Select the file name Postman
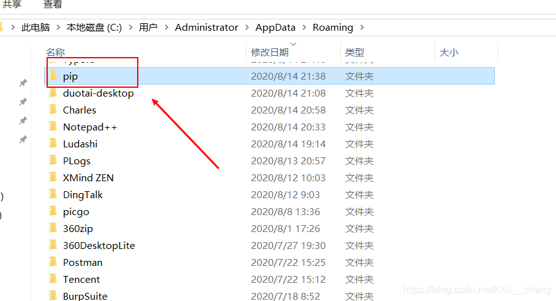Screen dimensions: 556x301 pos(82,263)
